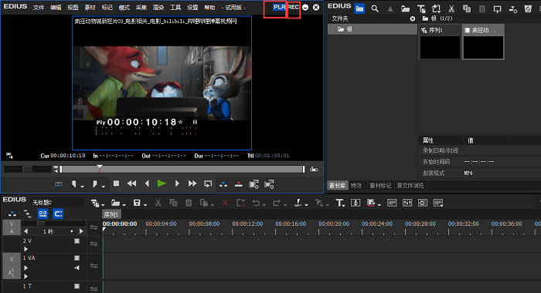Screen dimensions: 541x293
Task: Toggle insert/overwrite mode in timeline
Action: point(12,214)
